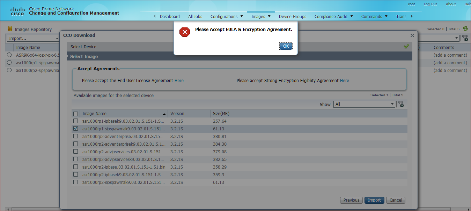Click size value 257.64

(220, 121)
